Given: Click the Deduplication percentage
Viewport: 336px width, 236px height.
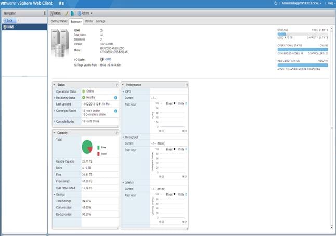Looking at the screenshot, I should point(86,214).
